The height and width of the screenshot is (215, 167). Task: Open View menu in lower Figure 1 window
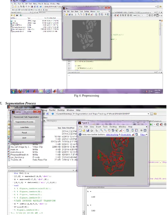point(92,127)
